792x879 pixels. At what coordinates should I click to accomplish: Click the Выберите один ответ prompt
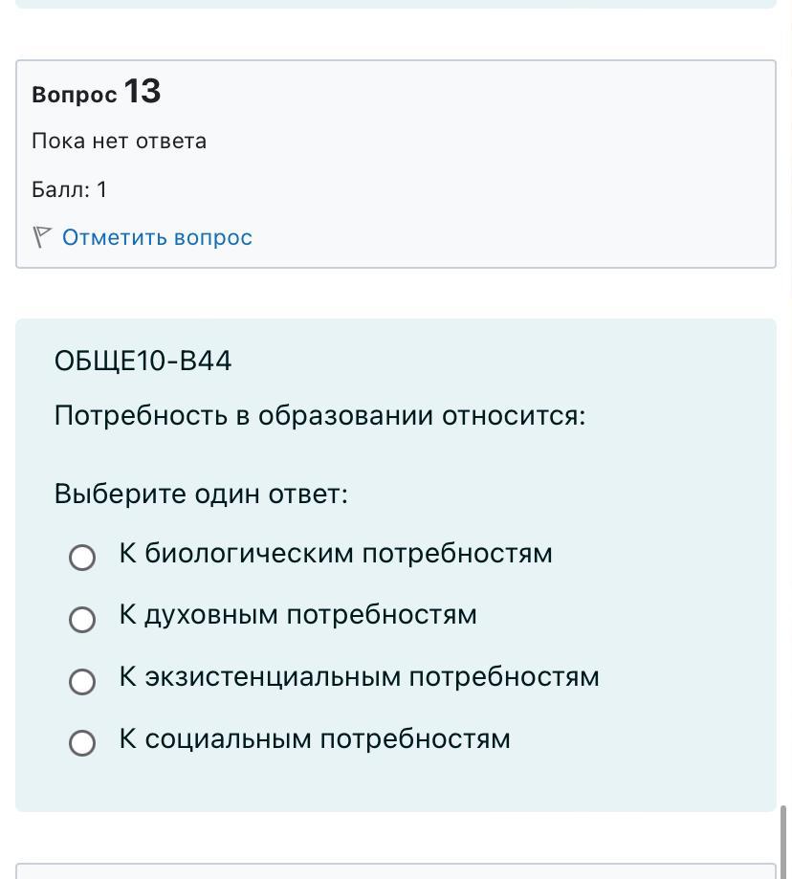pos(201,494)
